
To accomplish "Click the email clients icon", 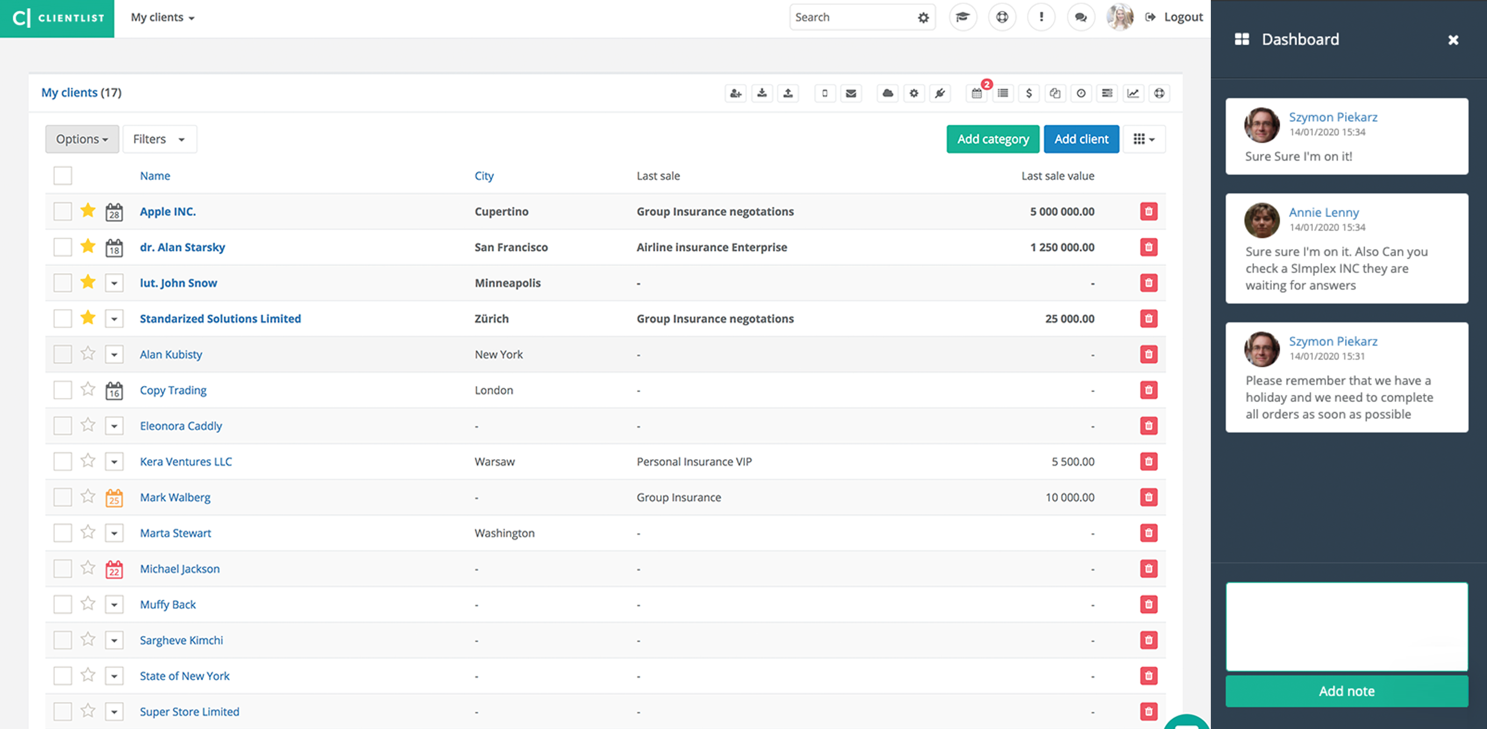I will coord(851,93).
